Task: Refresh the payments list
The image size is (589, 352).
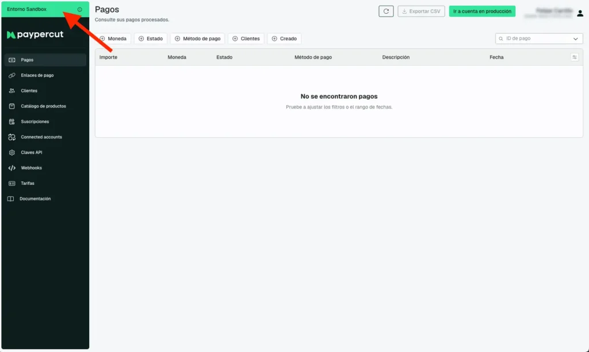Action: click(386, 11)
